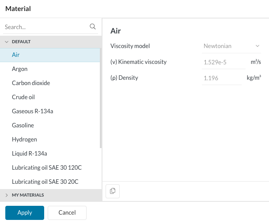Collapse the DEFAULT materials group
The width and height of the screenshot is (269, 223).
(7, 41)
